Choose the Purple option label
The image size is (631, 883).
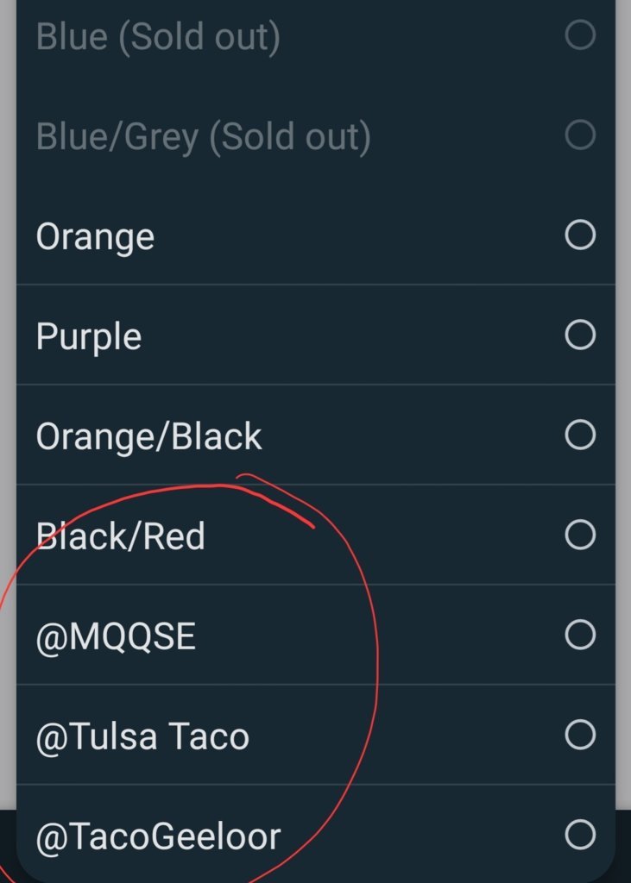(89, 337)
